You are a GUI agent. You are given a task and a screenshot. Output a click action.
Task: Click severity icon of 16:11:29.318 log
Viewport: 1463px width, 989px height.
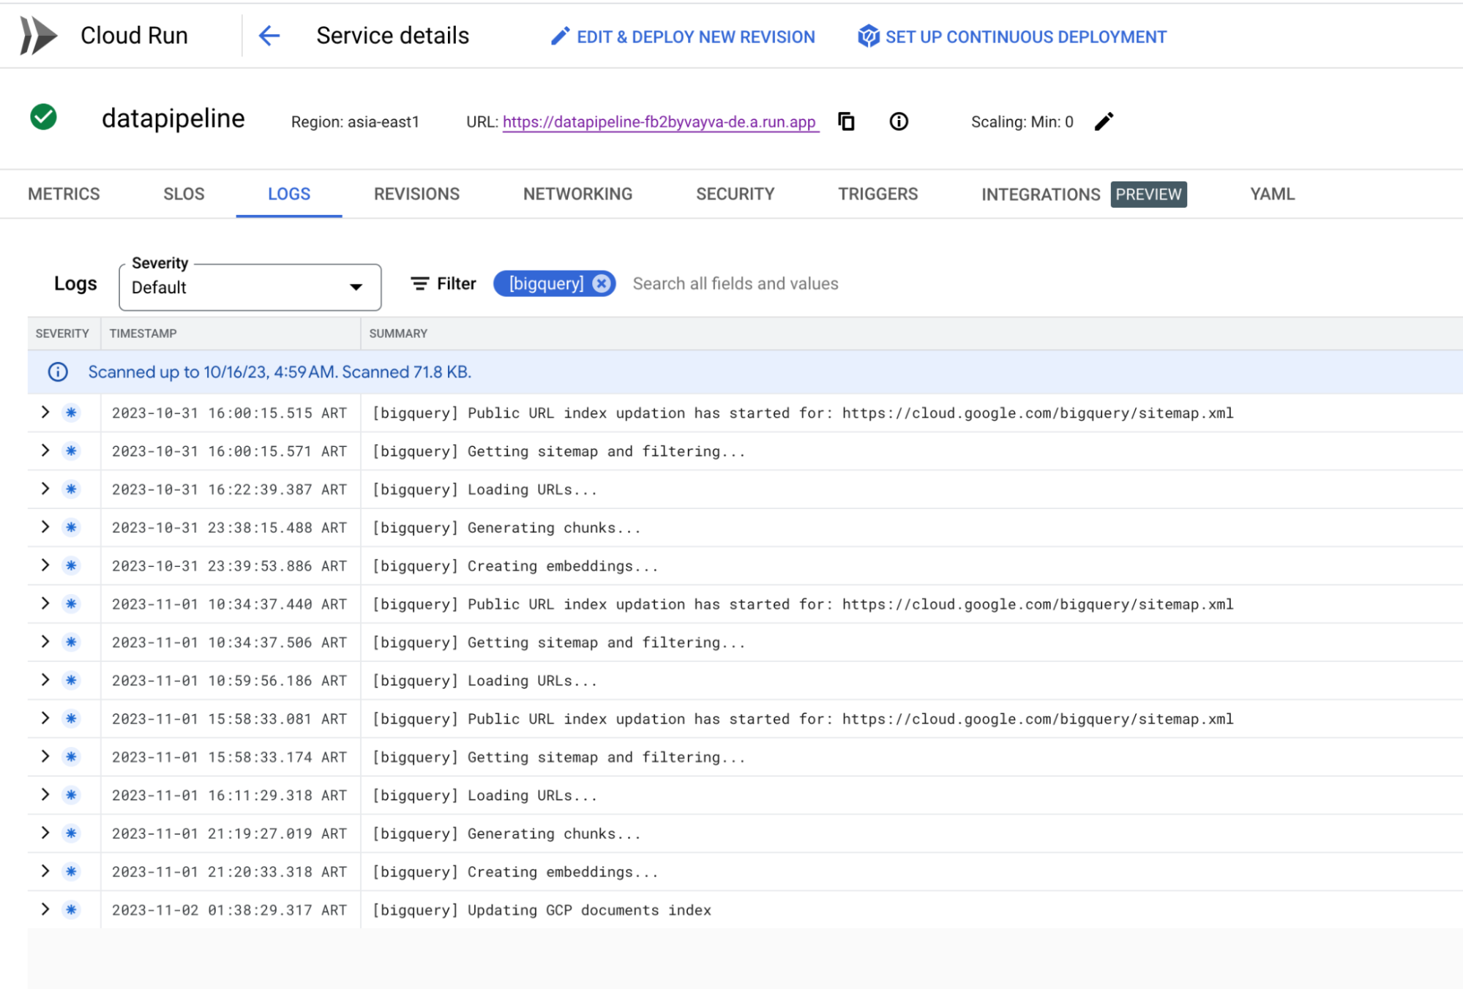[x=71, y=795]
